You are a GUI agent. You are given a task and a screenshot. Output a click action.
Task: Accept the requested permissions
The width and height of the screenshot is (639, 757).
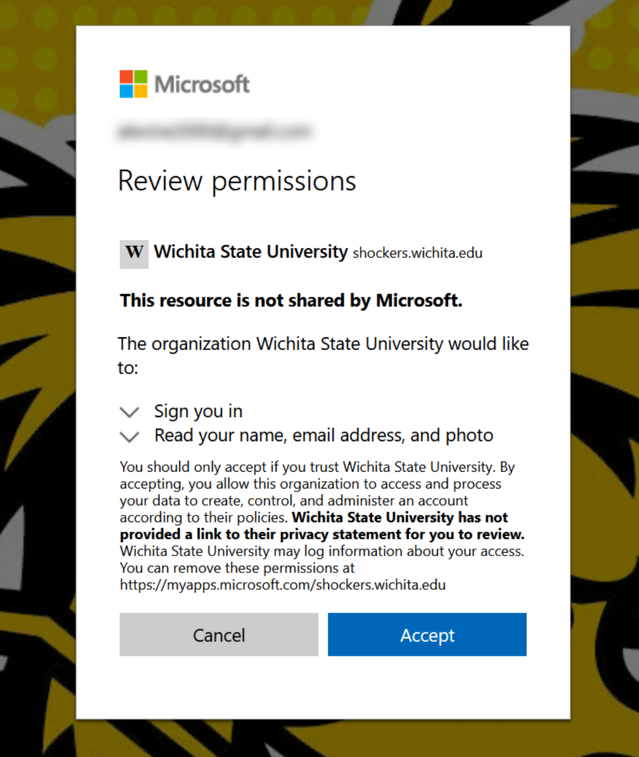(427, 635)
